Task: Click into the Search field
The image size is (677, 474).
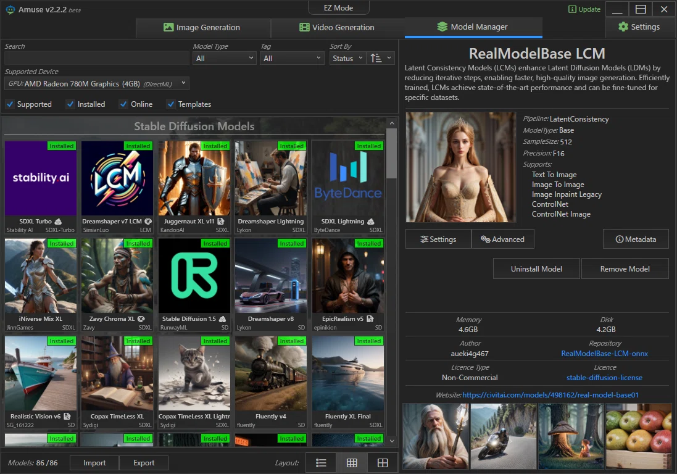Action: [97, 58]
